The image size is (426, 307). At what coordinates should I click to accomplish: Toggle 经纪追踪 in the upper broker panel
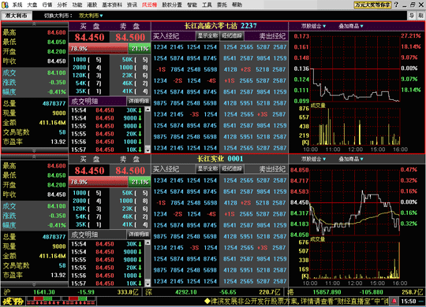[x=232, y=35]
